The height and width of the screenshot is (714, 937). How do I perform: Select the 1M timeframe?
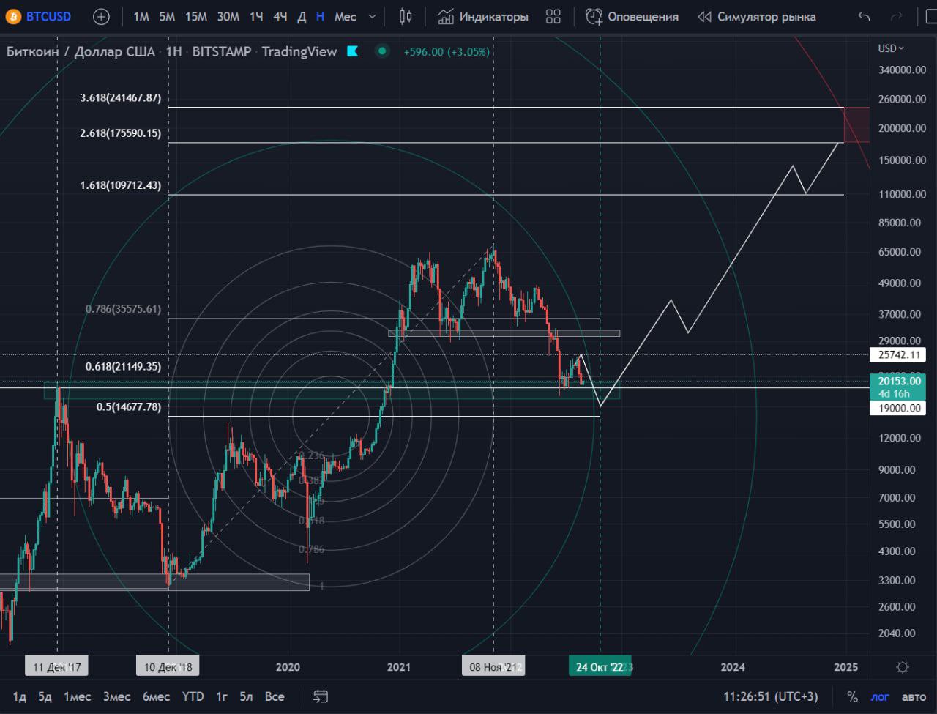[141, 16]
